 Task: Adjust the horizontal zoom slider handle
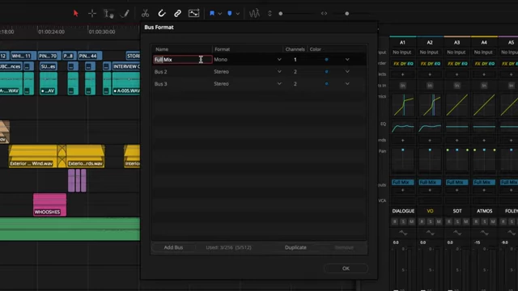coord(346,14)
